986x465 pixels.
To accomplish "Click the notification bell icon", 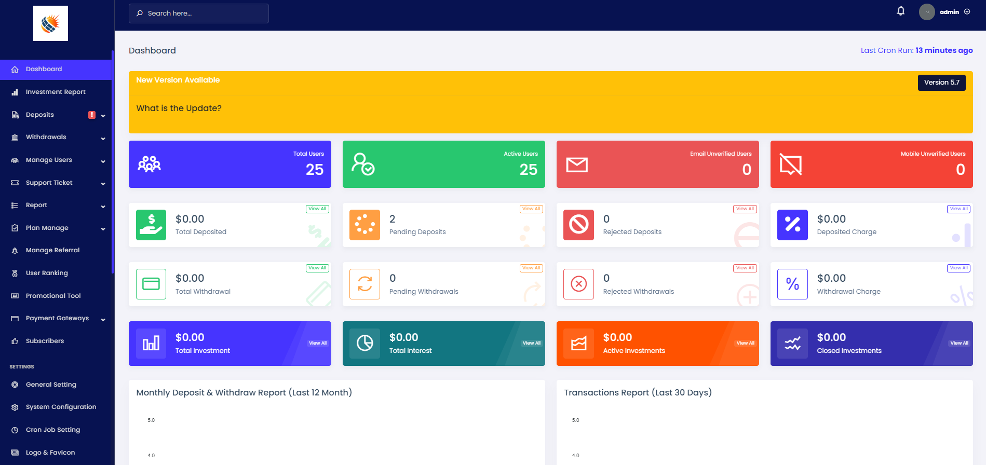I will 901,11.
